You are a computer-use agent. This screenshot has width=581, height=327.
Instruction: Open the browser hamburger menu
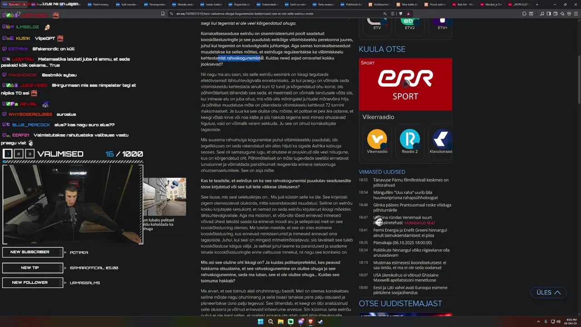[x=576, y=14]
